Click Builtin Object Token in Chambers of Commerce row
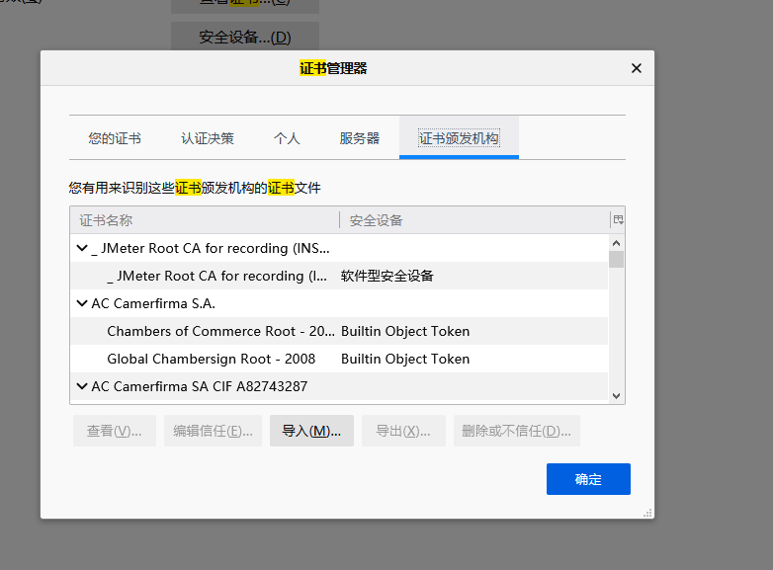773x570 pixels. (x=405, y=331)
